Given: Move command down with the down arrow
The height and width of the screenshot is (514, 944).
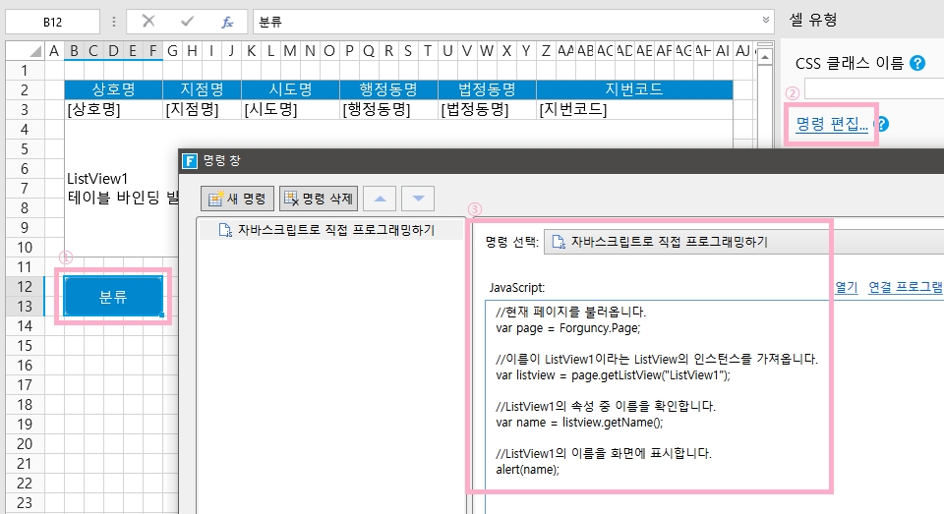Looking at the screenshot, I should (418, 200).
